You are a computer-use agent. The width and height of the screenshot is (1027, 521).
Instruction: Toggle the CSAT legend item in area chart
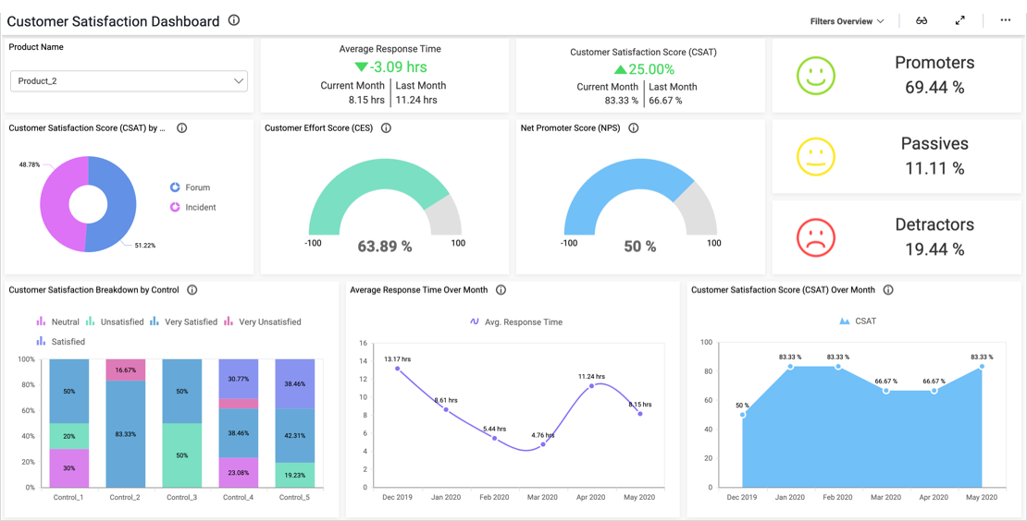click(858, 321)
